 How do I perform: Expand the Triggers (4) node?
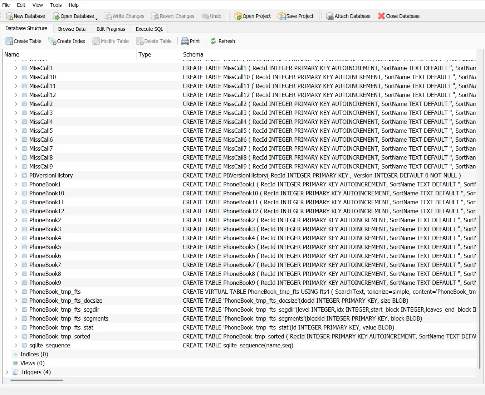click(7, 372)
